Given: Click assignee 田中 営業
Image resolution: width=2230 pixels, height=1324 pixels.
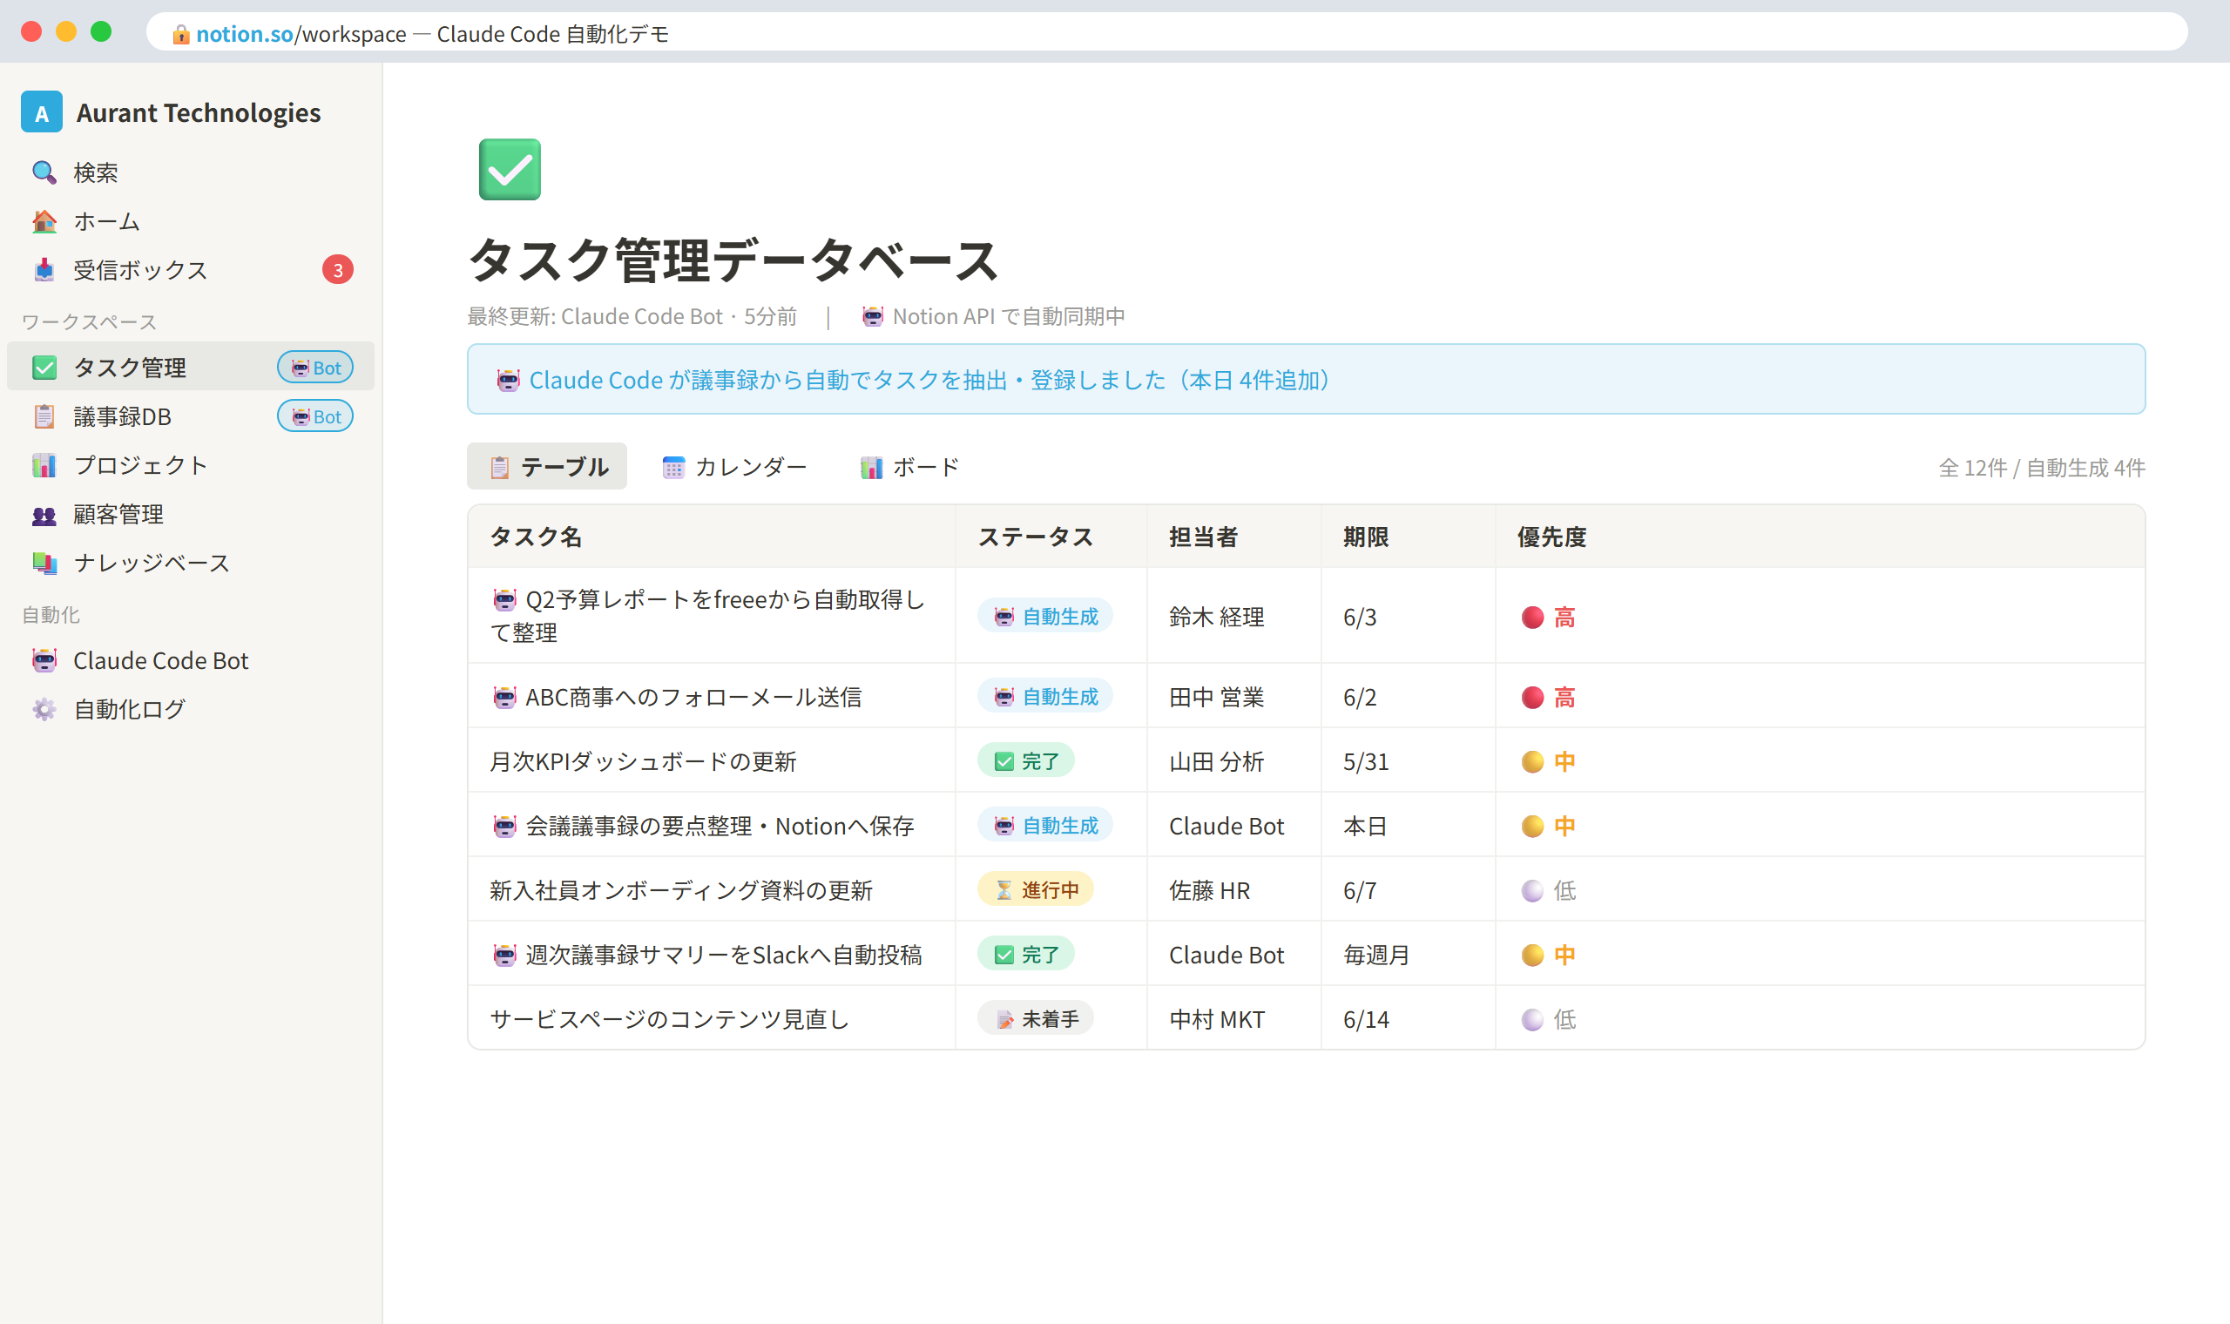Looking at the screenshot, I should point(1217,698).
